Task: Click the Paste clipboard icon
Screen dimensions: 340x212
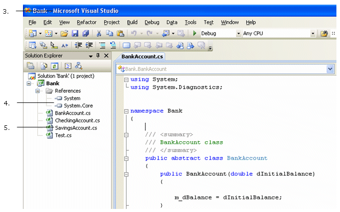Action: [x=120, y=33]
